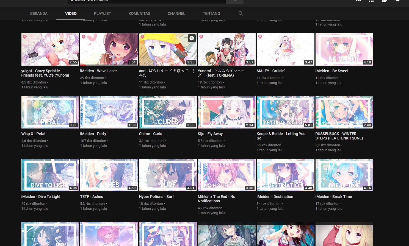This screenshot has width=409, height=246.
Task: Open the 'iMeiden - Wave Laser' title link
Action: 98,71
